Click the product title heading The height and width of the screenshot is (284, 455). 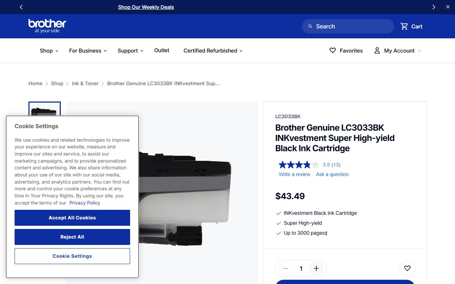(335, 138)
